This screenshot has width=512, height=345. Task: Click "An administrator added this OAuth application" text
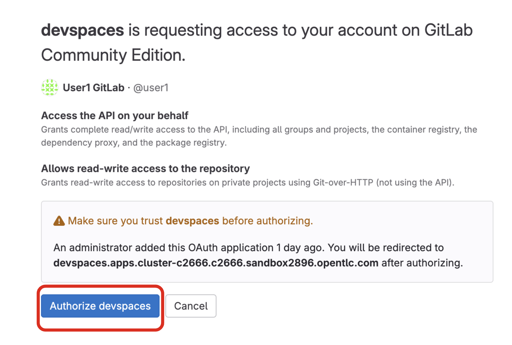click(163, 248)
